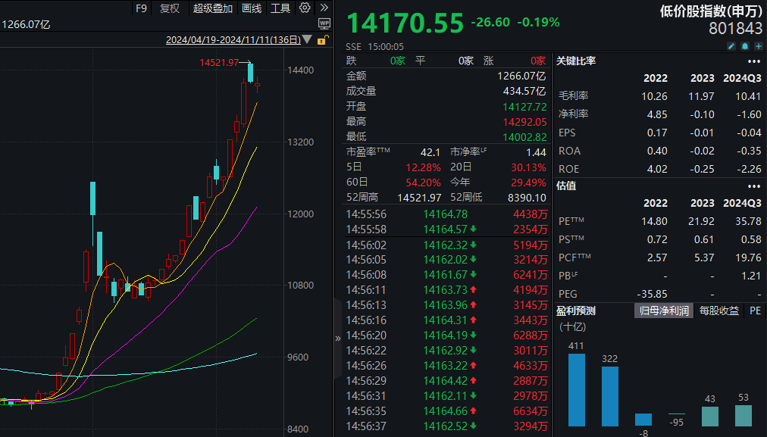The height and width of the screenshot is (437, 767).
Task: Collapse the panel with the middle divider arrow
Action: [x=337, y=339]
